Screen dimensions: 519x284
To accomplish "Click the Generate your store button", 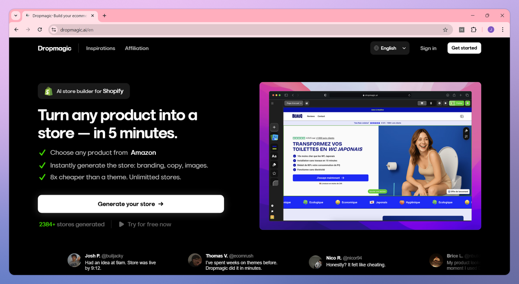I will 131,204.
